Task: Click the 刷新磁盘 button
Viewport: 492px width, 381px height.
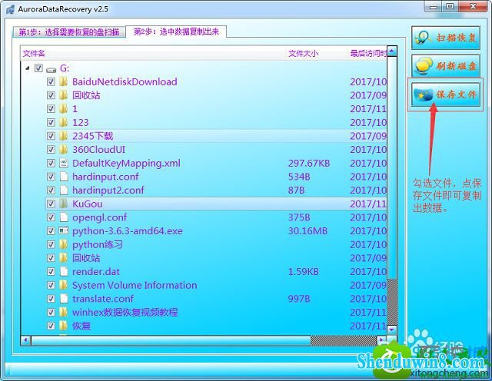Action: [x=446, y=66]
